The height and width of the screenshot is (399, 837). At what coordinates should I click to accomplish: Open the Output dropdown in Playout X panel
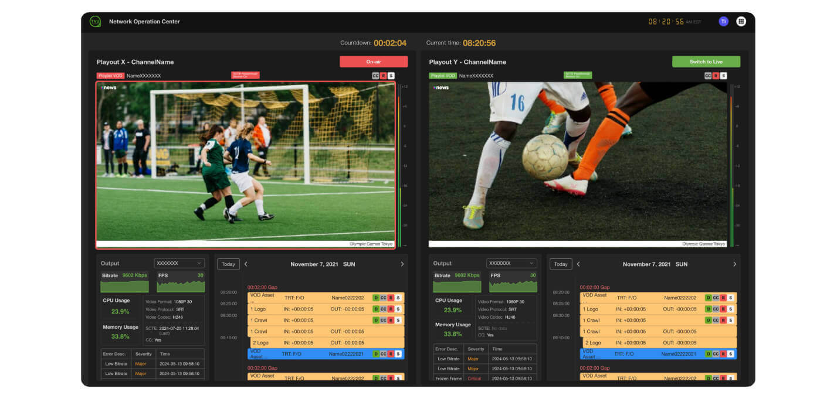[178, 263]
